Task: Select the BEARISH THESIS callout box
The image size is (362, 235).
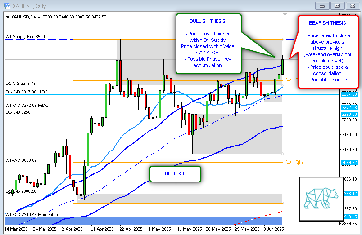Action: click(327, 51)
